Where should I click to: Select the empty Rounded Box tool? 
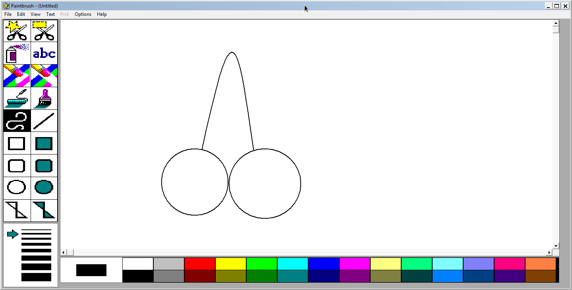pyautogui.click(x=17, y=166)
